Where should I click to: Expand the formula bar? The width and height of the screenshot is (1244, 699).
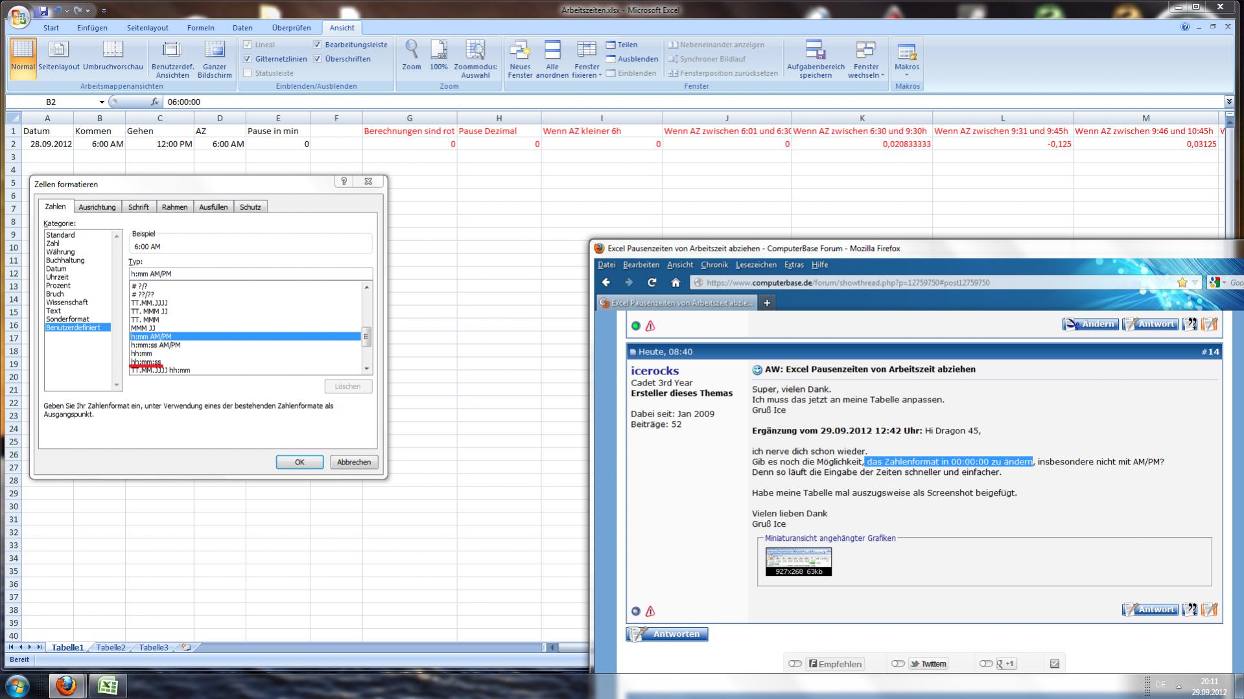[1228, 102]
